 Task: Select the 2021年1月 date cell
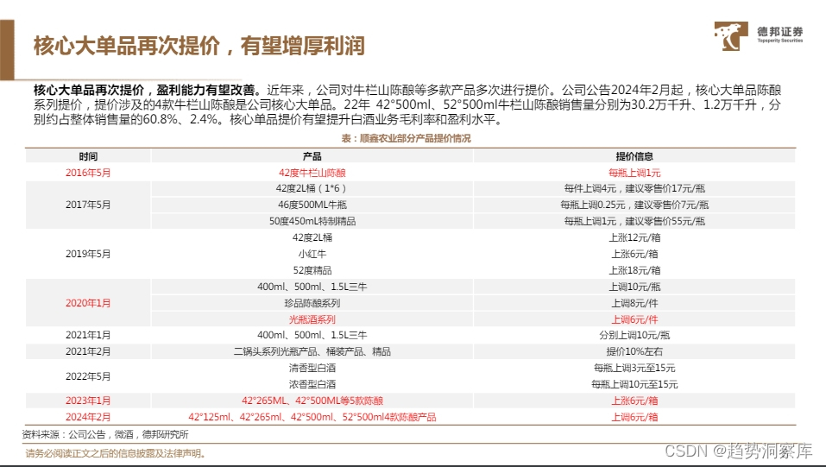88,335
